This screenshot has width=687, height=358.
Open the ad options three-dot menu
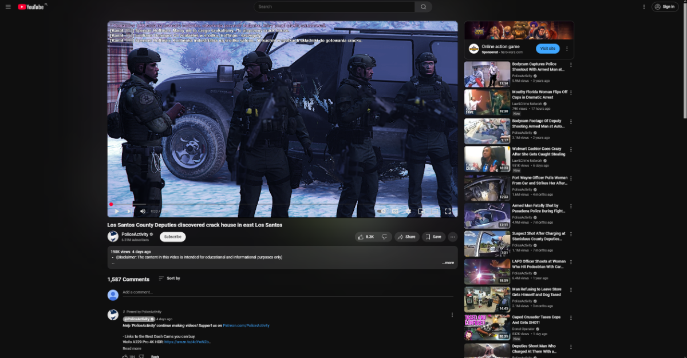click(x=567, y=49)
